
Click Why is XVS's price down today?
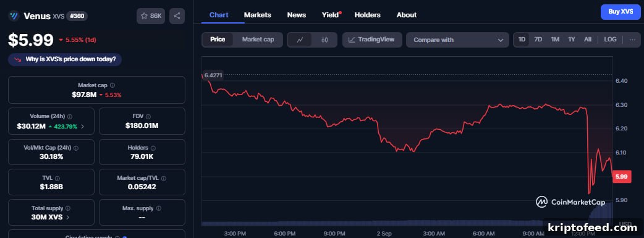click(65, 59)
